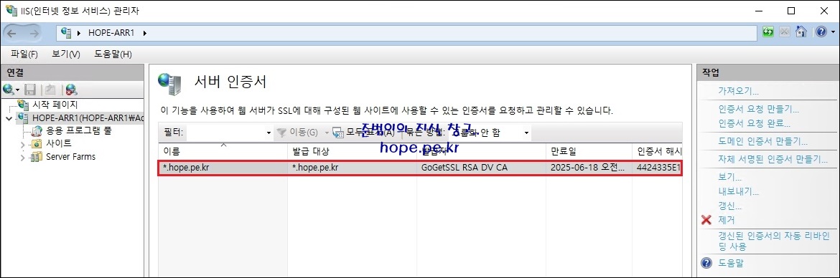The image size is (840, 278).
Task: Select 응용 프로그램 풀 tree item
Action: pos(79,130)
